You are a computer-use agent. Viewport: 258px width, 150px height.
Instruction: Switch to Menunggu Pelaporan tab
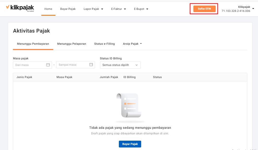point(71,44)
